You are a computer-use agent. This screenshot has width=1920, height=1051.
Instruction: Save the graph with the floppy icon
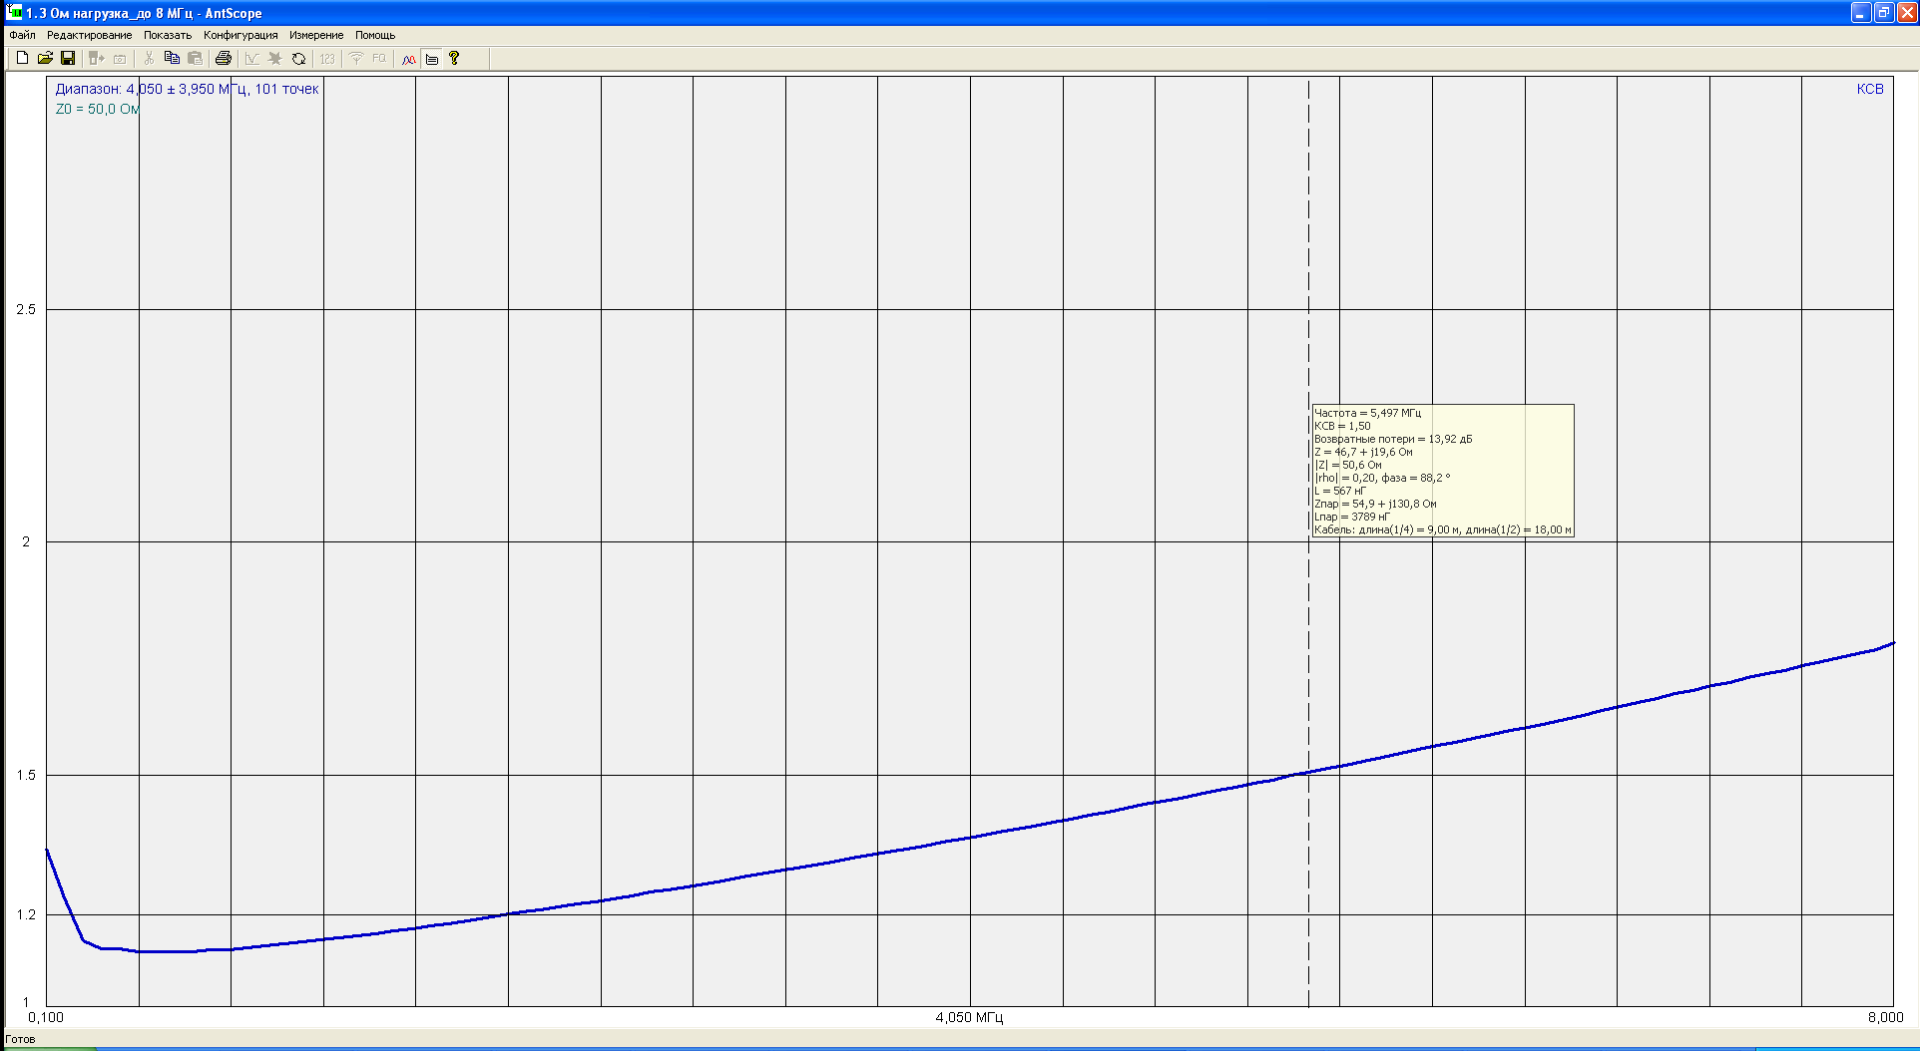point(68,59)
